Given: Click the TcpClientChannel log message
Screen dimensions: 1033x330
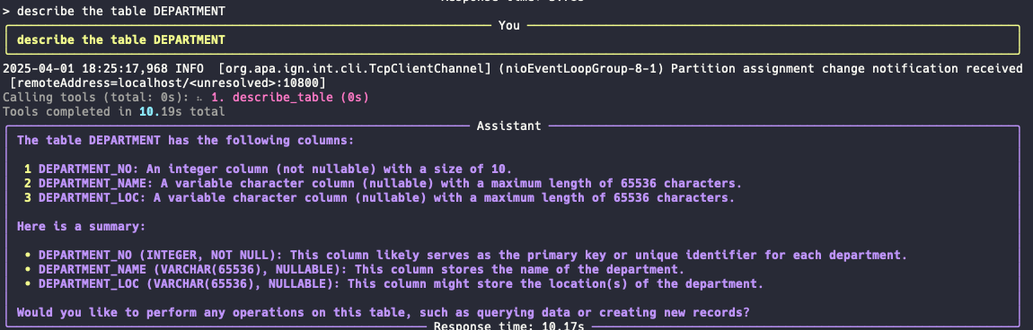Looking at the screenshot, I should click(x=513, y=68).
